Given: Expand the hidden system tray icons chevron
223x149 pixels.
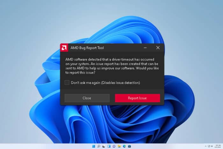Looking at the screenshot, I should (x=205, y=146).
